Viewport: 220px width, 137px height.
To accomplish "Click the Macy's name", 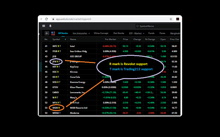I will [73, 98].
